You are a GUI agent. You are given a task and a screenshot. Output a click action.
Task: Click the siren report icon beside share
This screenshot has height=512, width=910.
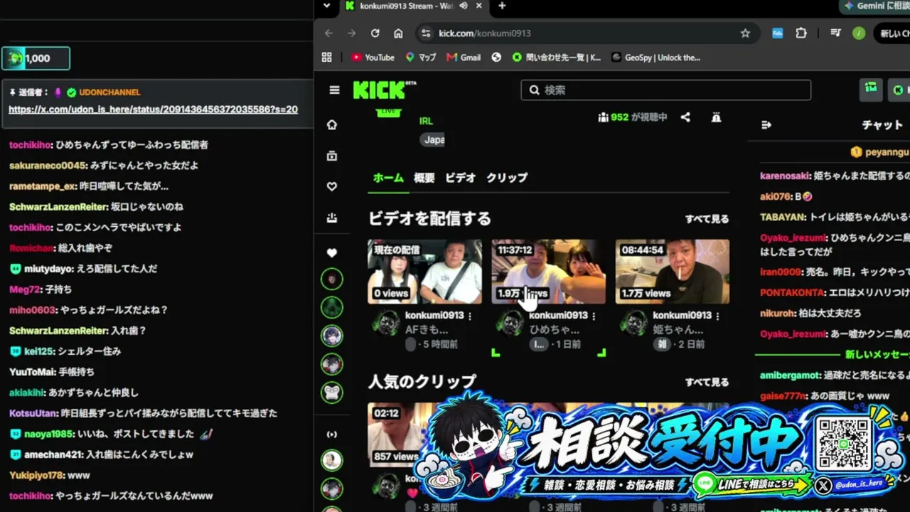click(716, 117)
